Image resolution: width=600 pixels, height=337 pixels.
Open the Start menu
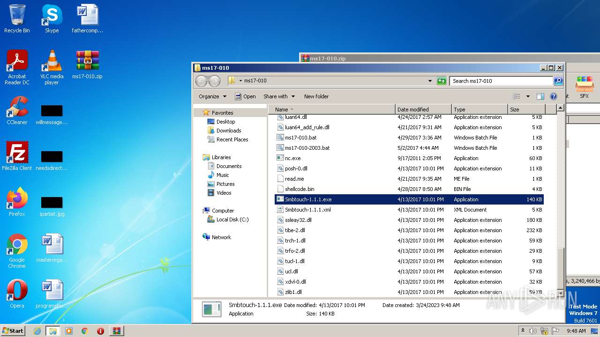click(x=13, y=331)
